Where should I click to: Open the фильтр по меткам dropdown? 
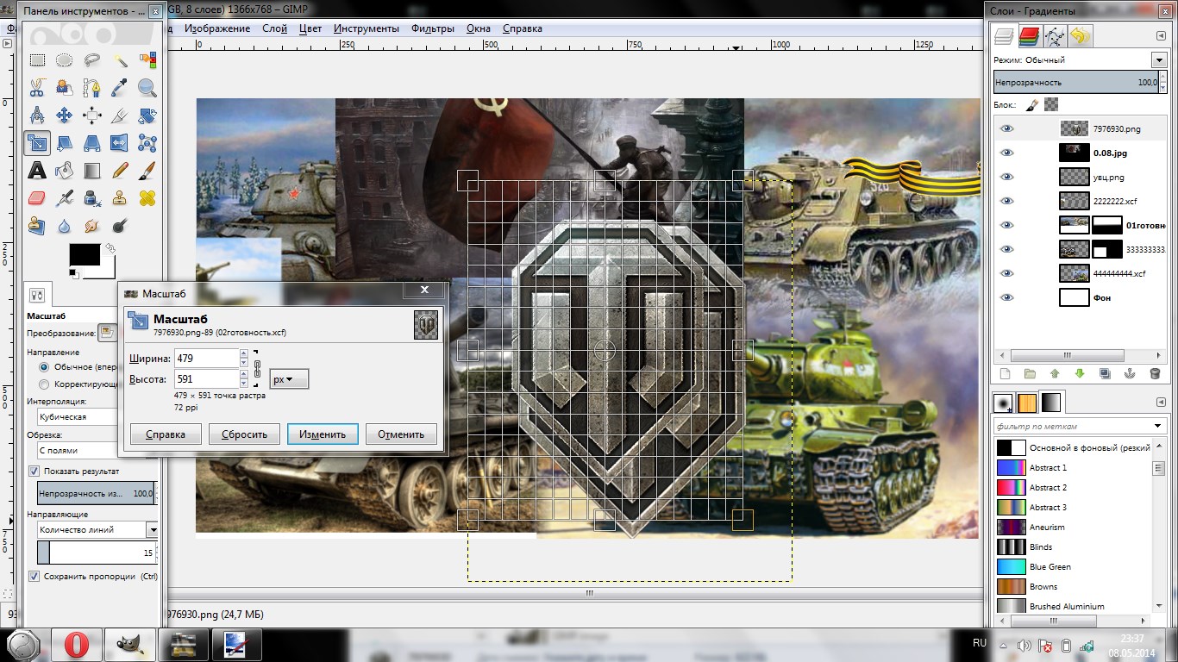(x=1159, y=427)
